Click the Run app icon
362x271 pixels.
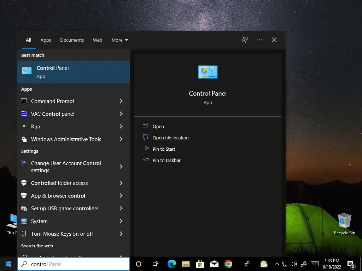(24, 126)
